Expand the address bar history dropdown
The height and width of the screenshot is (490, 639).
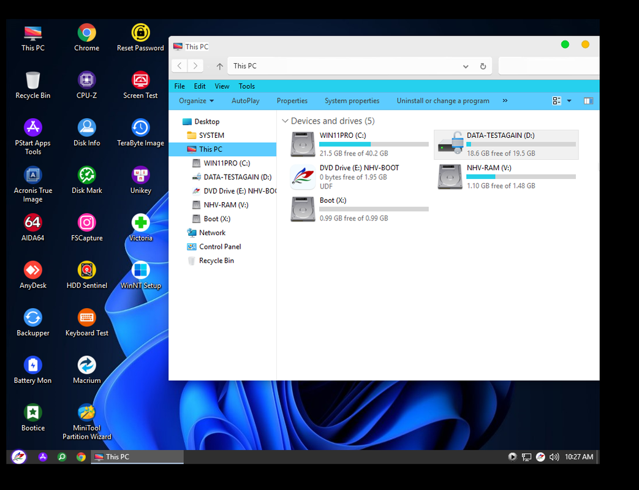[x=466, y=66]
